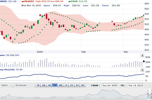Viewport: 152px width, 100px height.
Task: Click the Open value 538.01
Action: point(57,5)
